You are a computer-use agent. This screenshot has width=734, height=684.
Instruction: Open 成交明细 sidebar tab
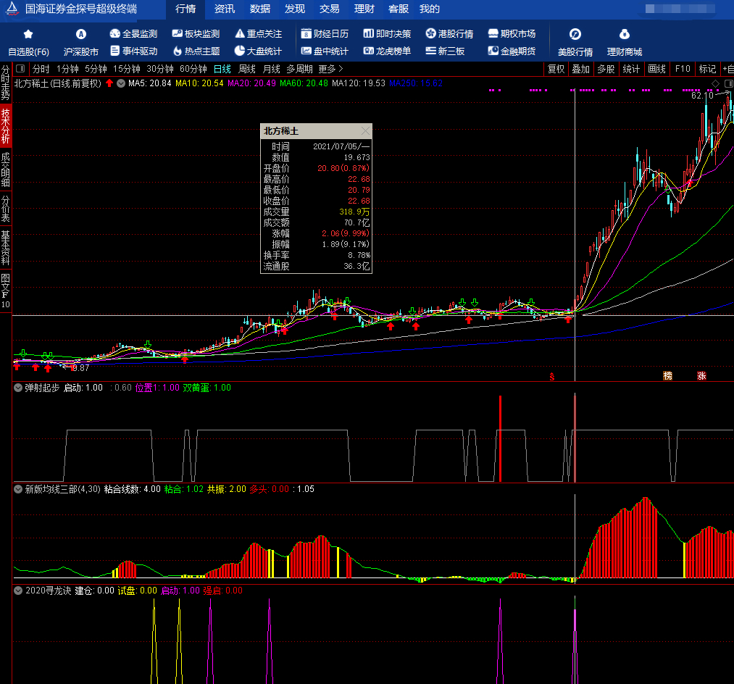pos(6,169)
